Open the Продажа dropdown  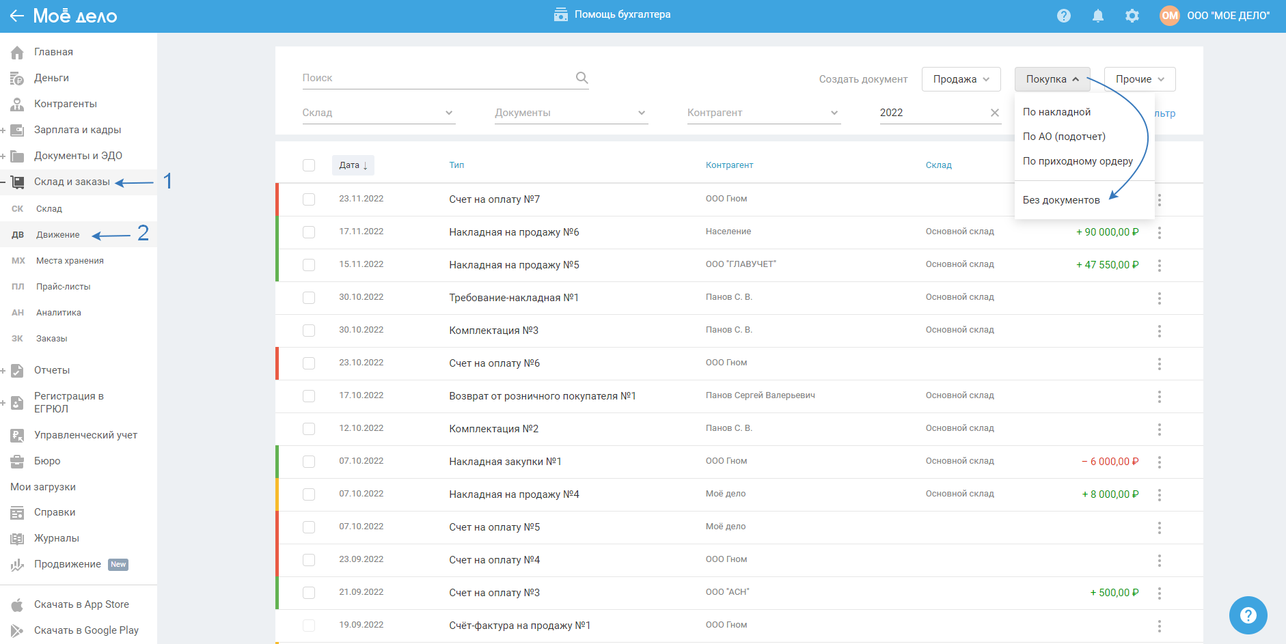click(x=961, y=79)
